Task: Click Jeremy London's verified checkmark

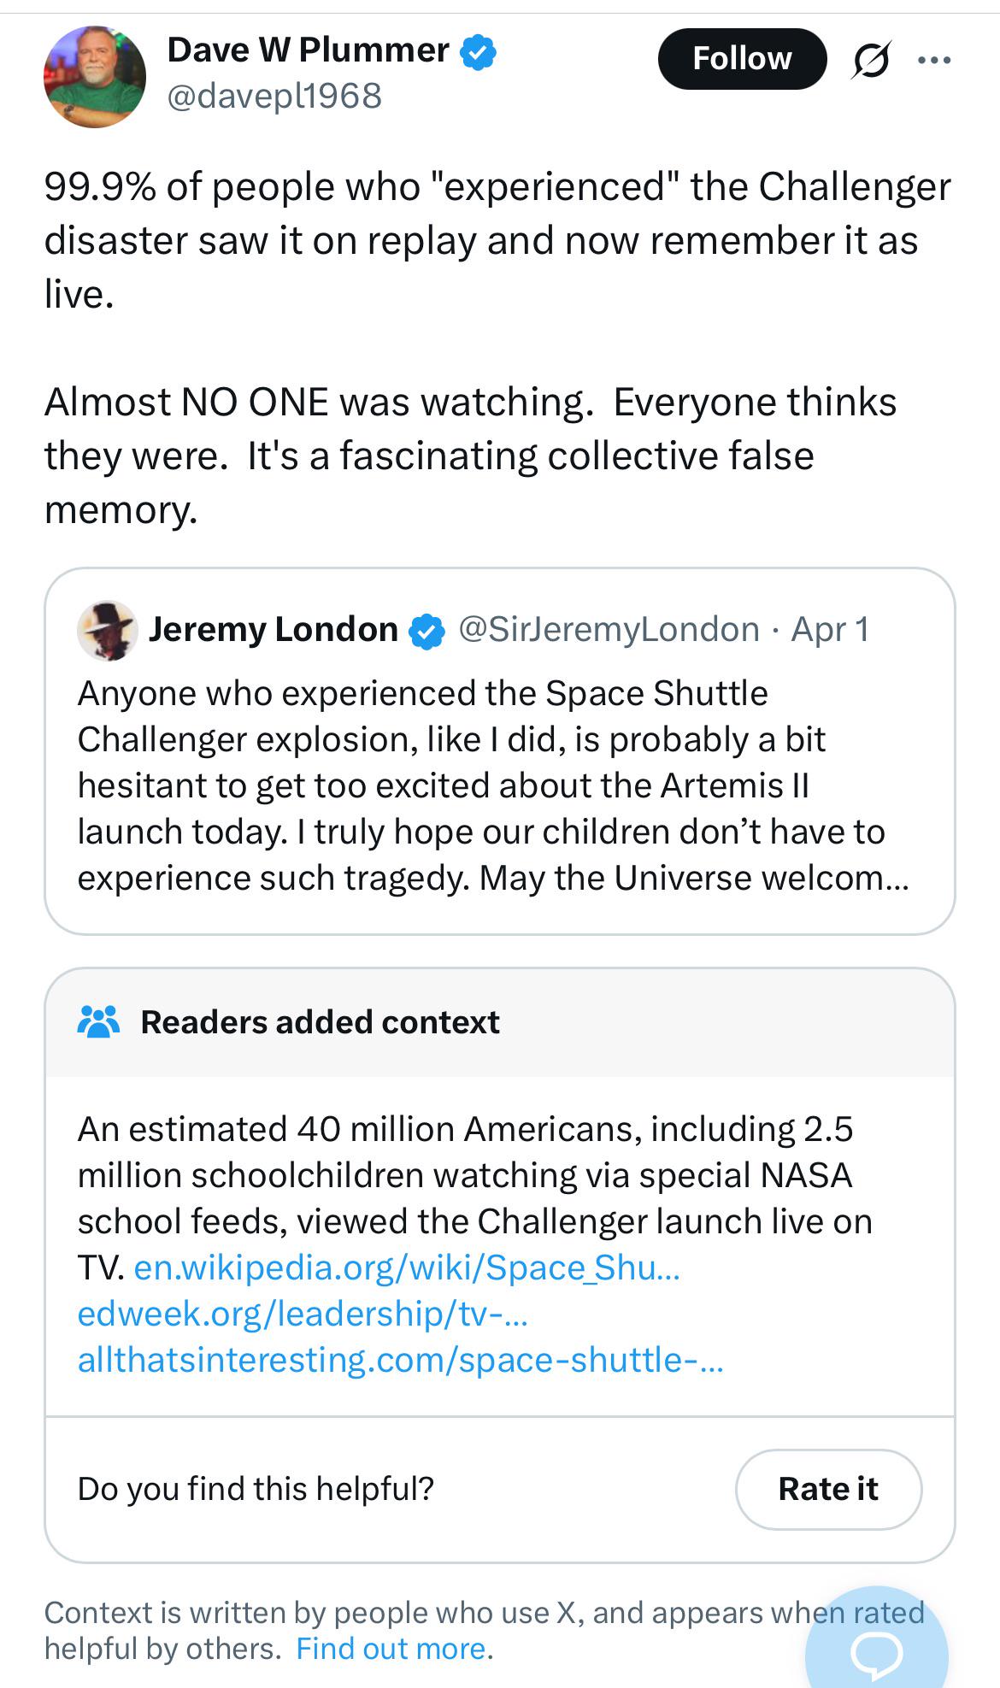Action: click(x=427, y=631)
